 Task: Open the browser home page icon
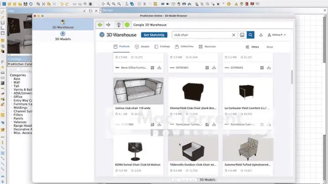119,25
